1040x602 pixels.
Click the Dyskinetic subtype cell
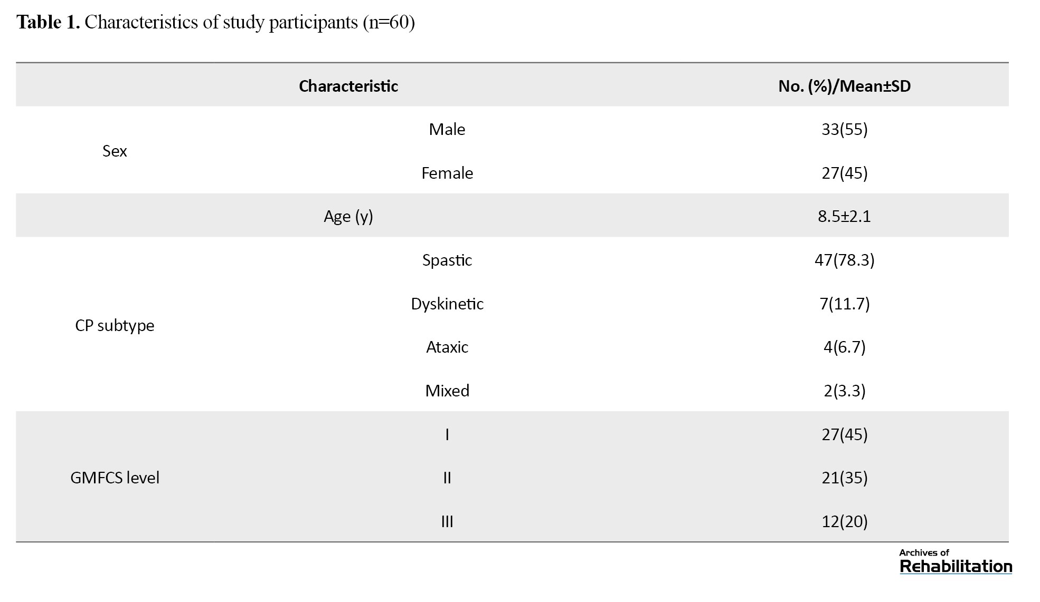[x=447, y=304]
